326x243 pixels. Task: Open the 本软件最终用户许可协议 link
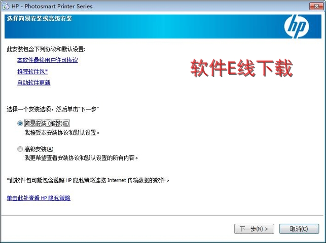(x=47, y=60)
